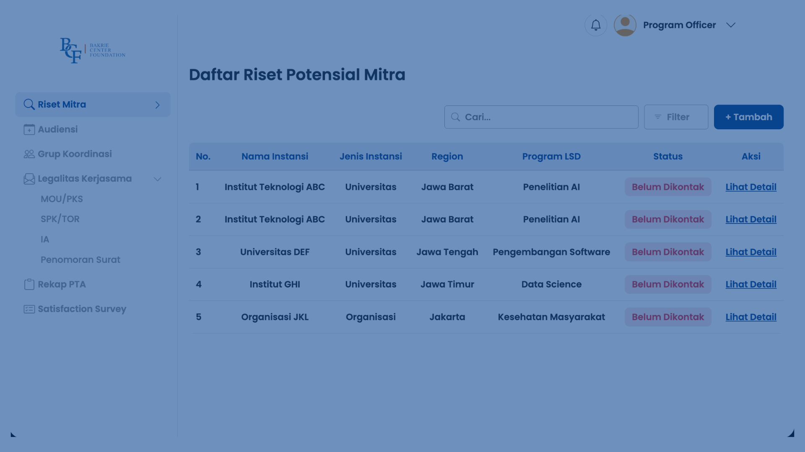
Task: Open the SPK/TOR submenu item
Action: point(60,219)
